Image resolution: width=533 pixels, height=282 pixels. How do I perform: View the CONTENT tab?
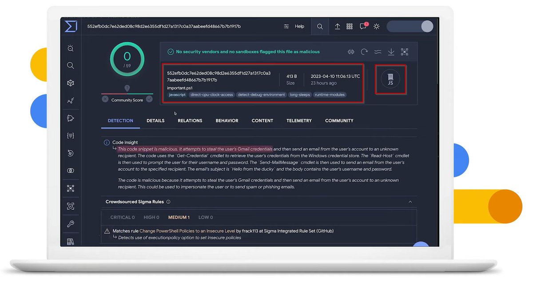263,121
